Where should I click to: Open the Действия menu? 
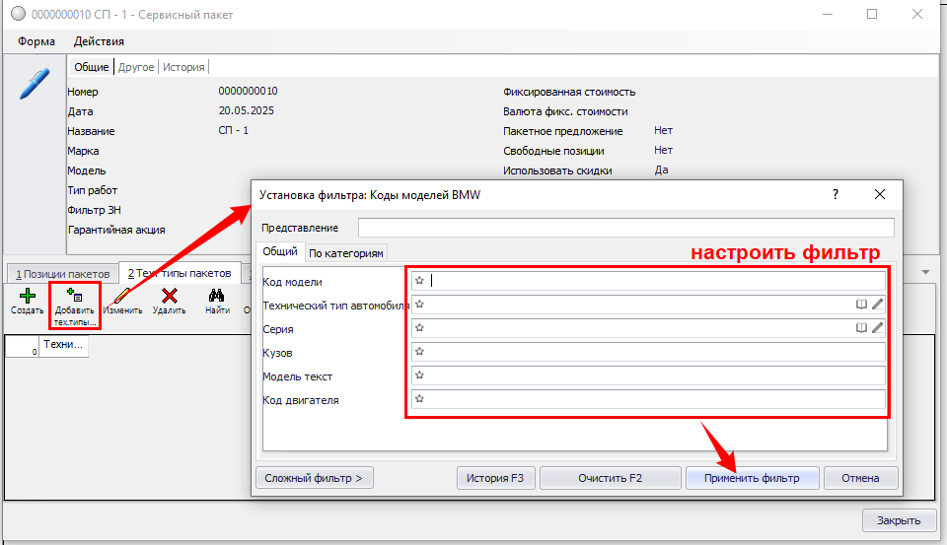tap(99, 41)
